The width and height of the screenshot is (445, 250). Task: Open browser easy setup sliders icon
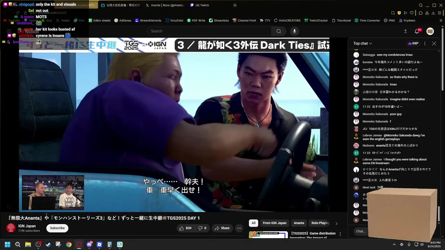440,13
